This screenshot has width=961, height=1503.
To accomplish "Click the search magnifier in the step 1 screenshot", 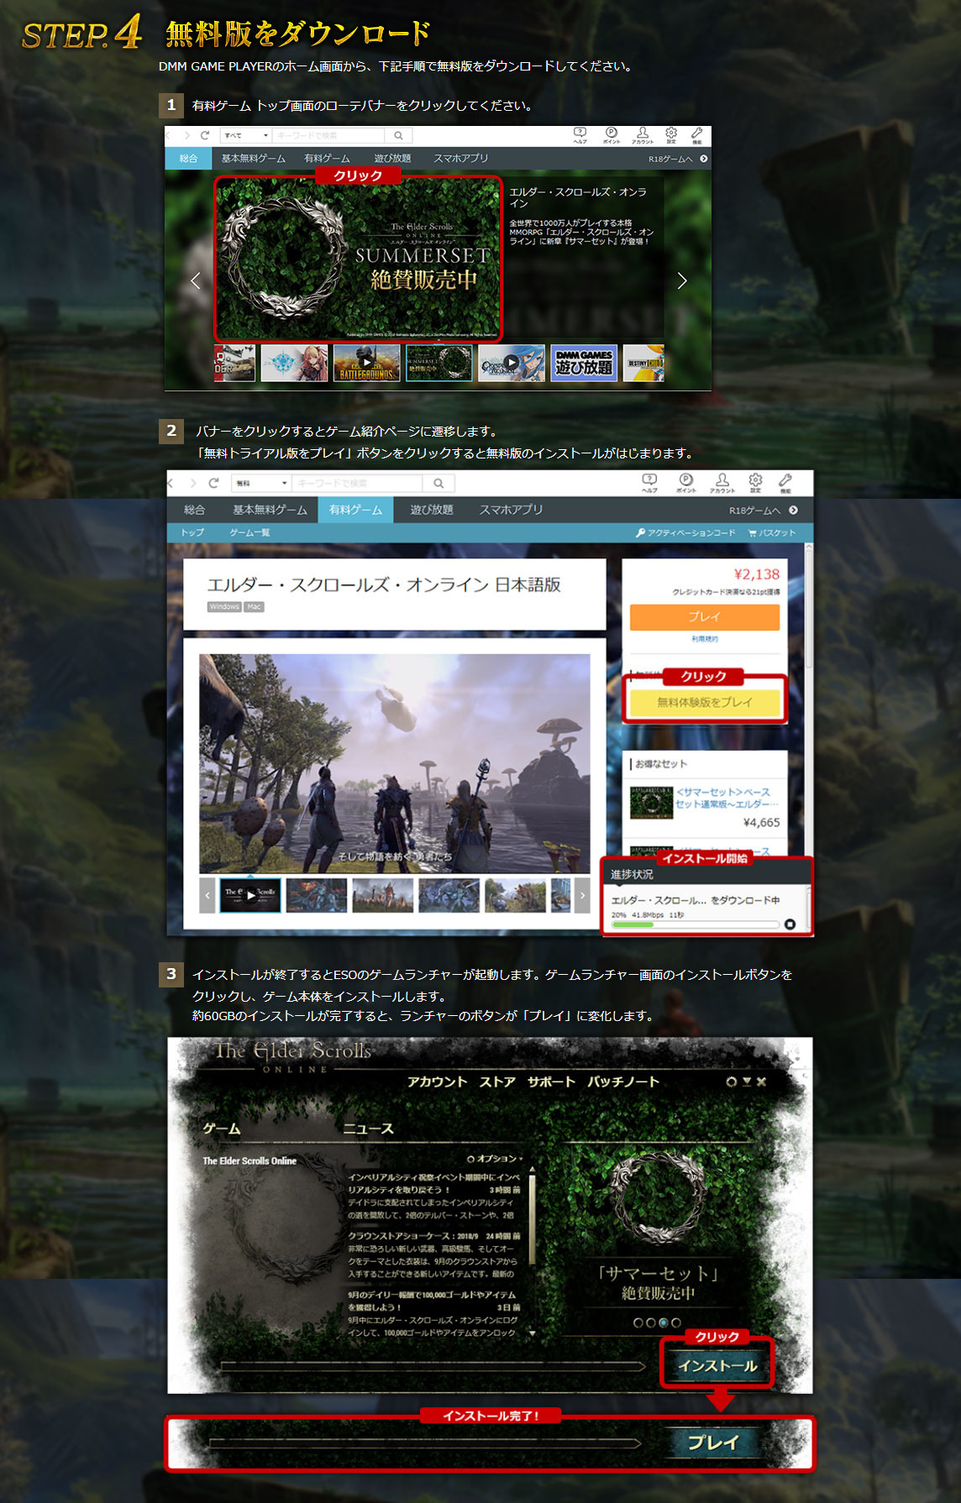I will pos(398,135).
